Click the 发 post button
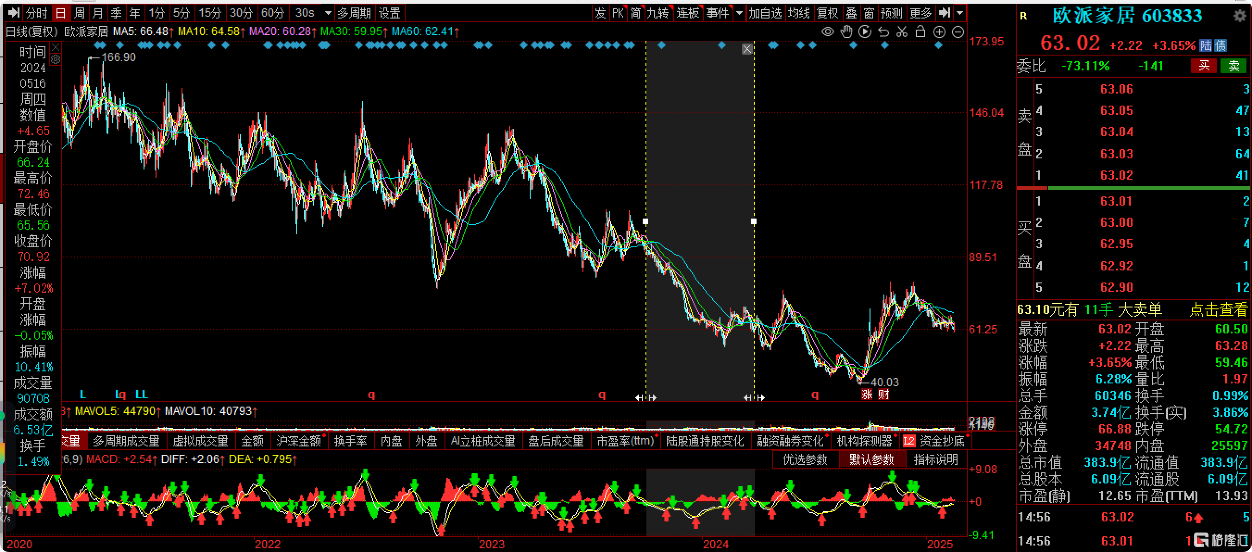Screen dimensions: 1252x552 coord(600,13)
